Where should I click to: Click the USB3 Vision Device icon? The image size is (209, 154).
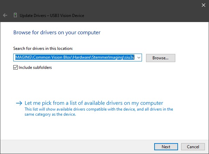pos(15,15)
